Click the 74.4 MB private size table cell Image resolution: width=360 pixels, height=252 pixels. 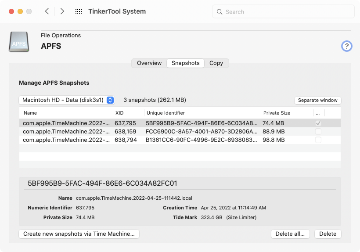point(273,123)
